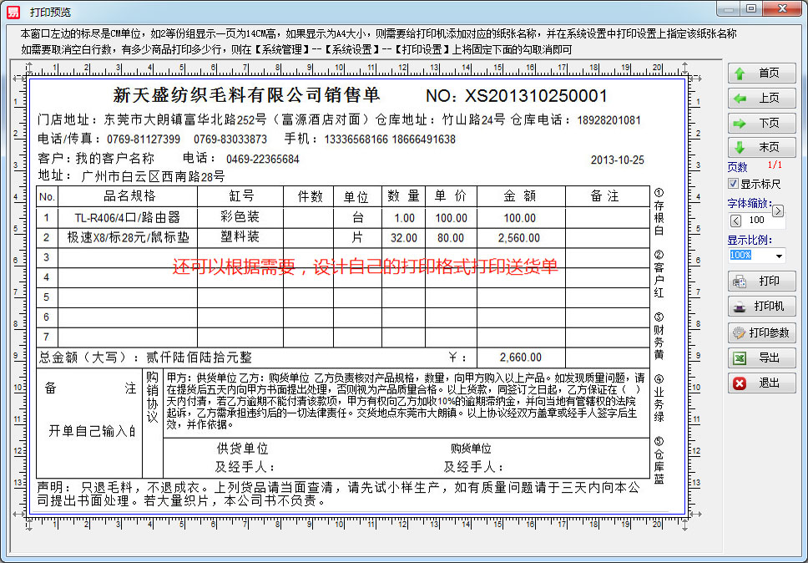Viewport: 808px width, 563px height.
Task: Click the 打印 print button
Action: (761, 281)
